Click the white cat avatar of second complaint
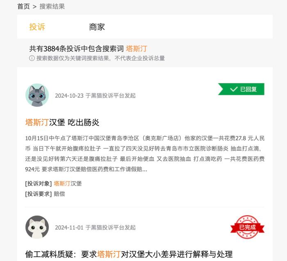 (x=37, y=227)
